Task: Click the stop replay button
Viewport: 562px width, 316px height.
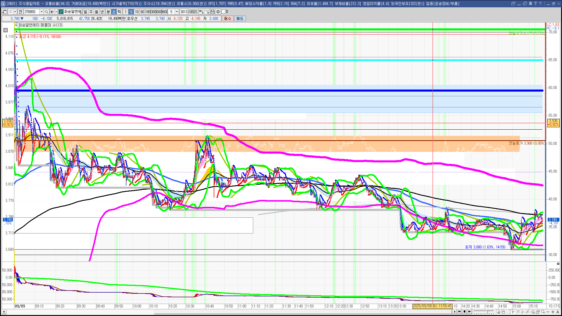Action: point(465,312)
